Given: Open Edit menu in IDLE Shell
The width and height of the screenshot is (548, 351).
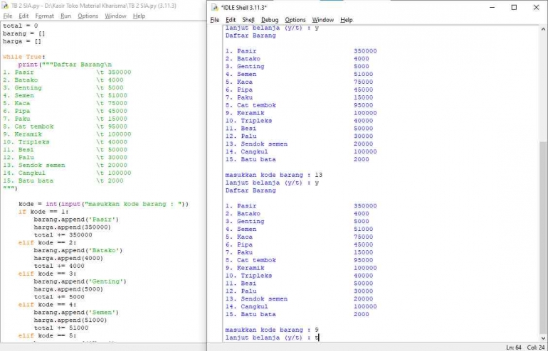Looking at the screenshot, I should tap(231, 20).
